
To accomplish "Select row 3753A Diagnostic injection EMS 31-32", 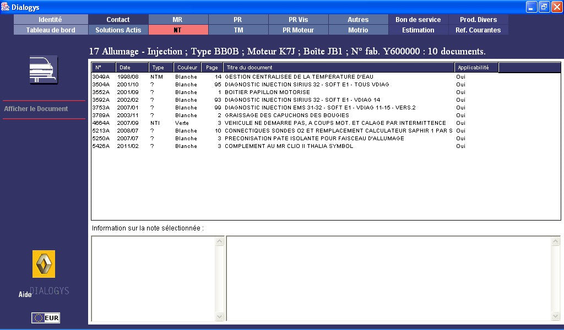I will click(x=326, y=108).
